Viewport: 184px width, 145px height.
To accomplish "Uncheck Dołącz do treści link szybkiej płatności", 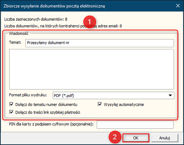I will pos(11,112).
